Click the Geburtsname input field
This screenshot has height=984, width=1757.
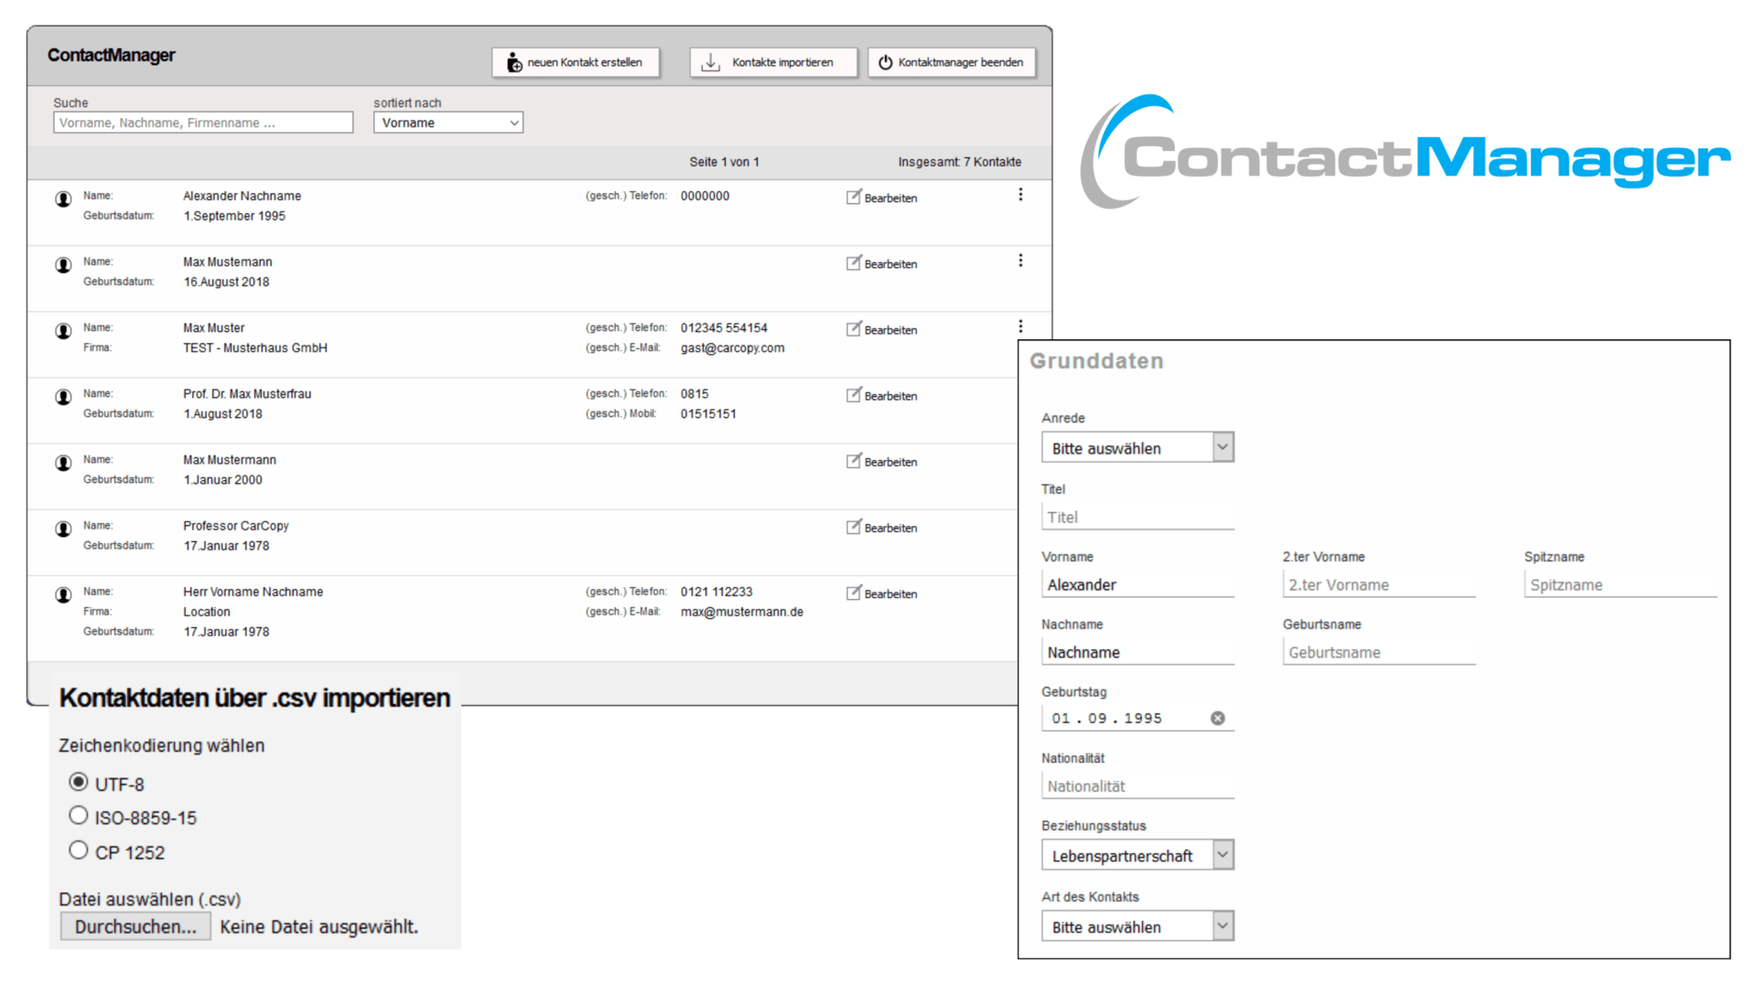(1379, 652)
